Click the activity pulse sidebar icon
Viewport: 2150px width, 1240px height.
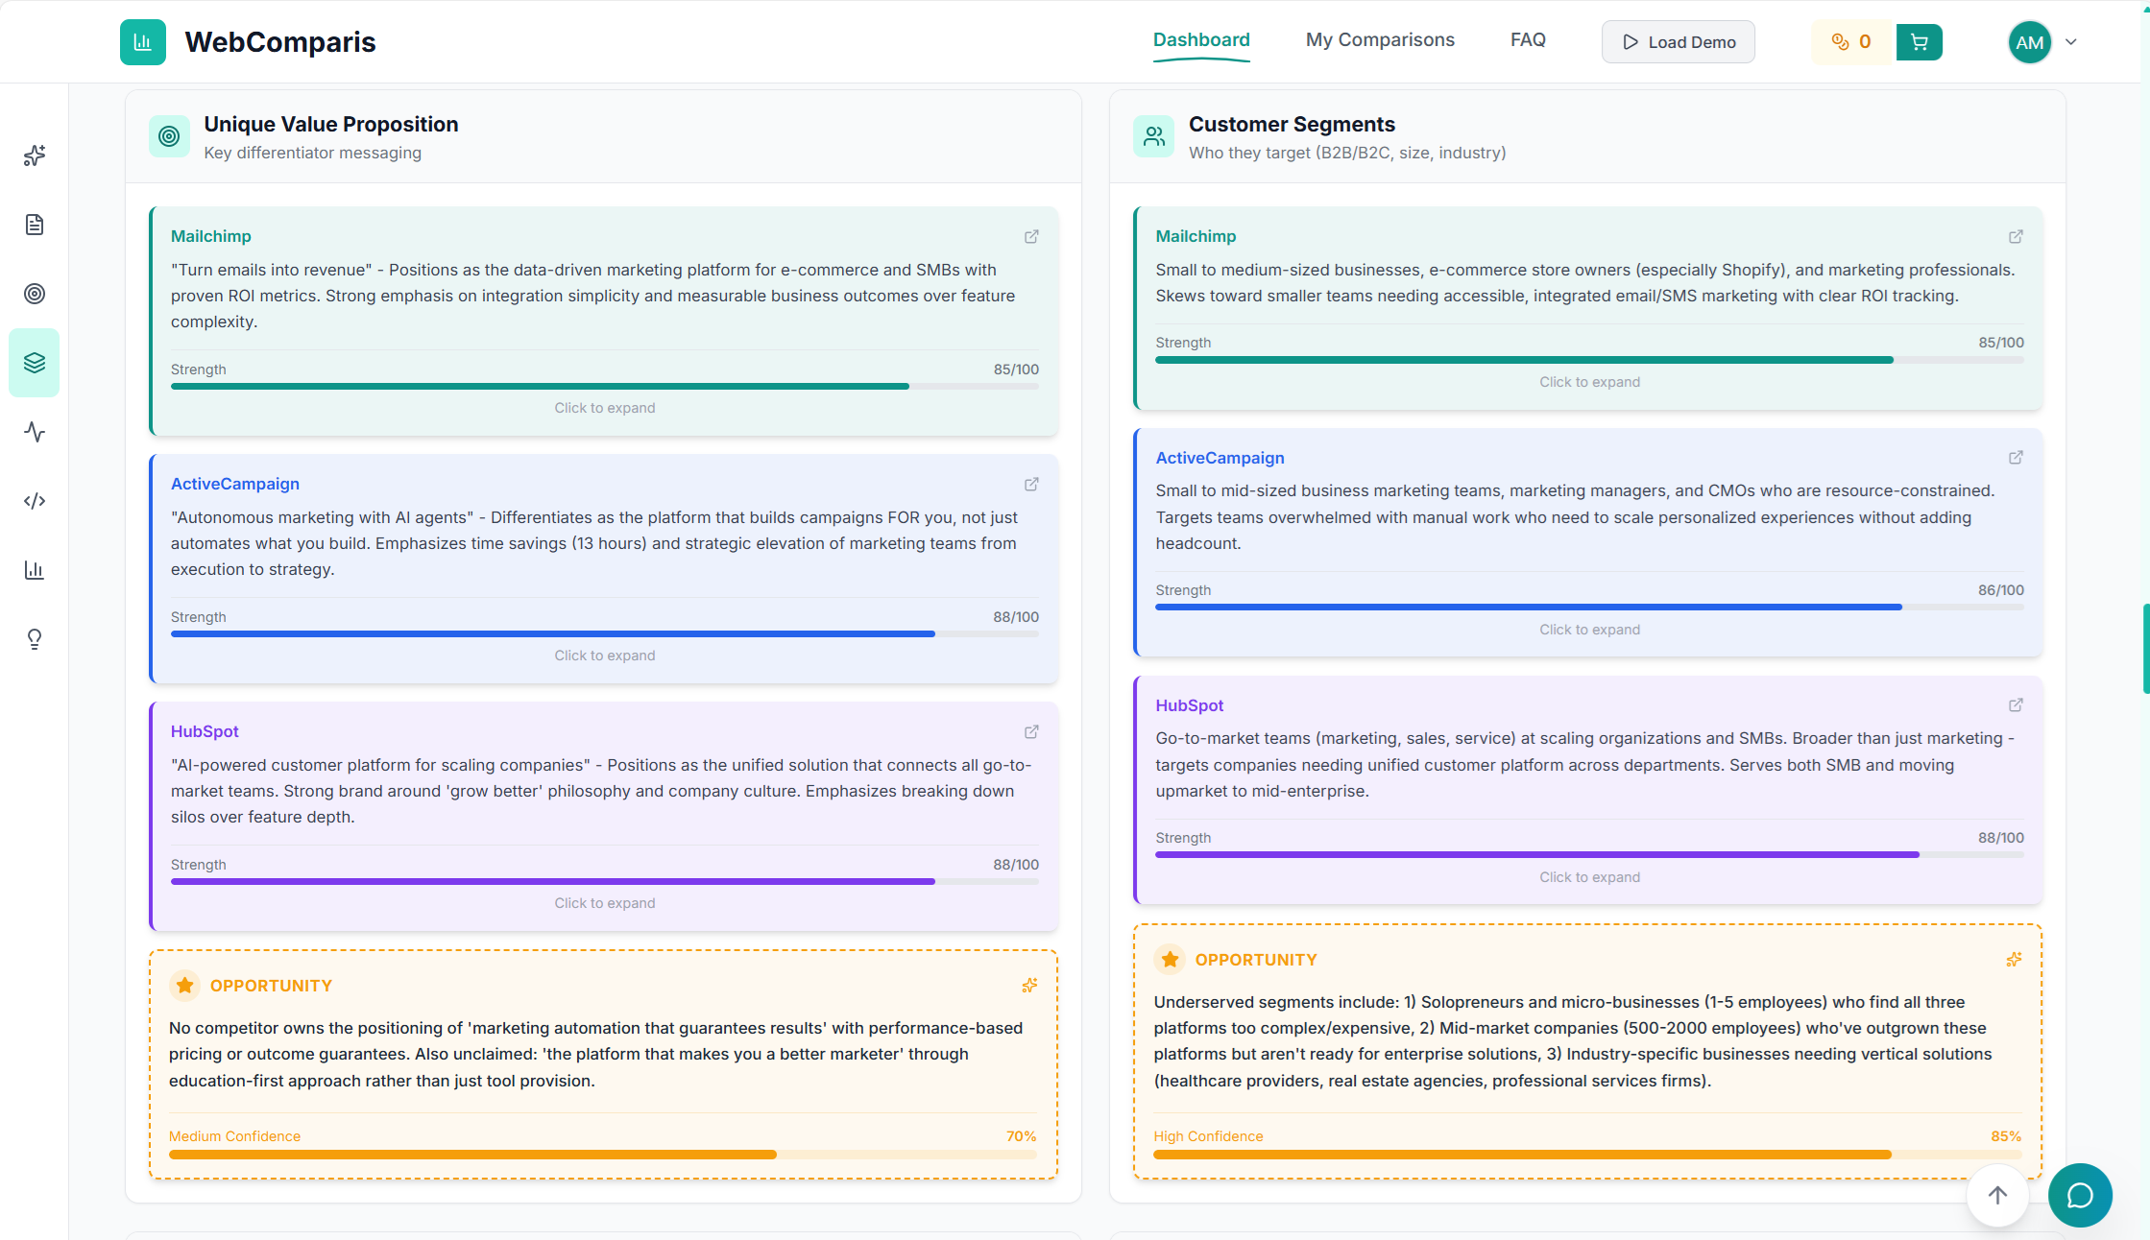click(35, 432)
